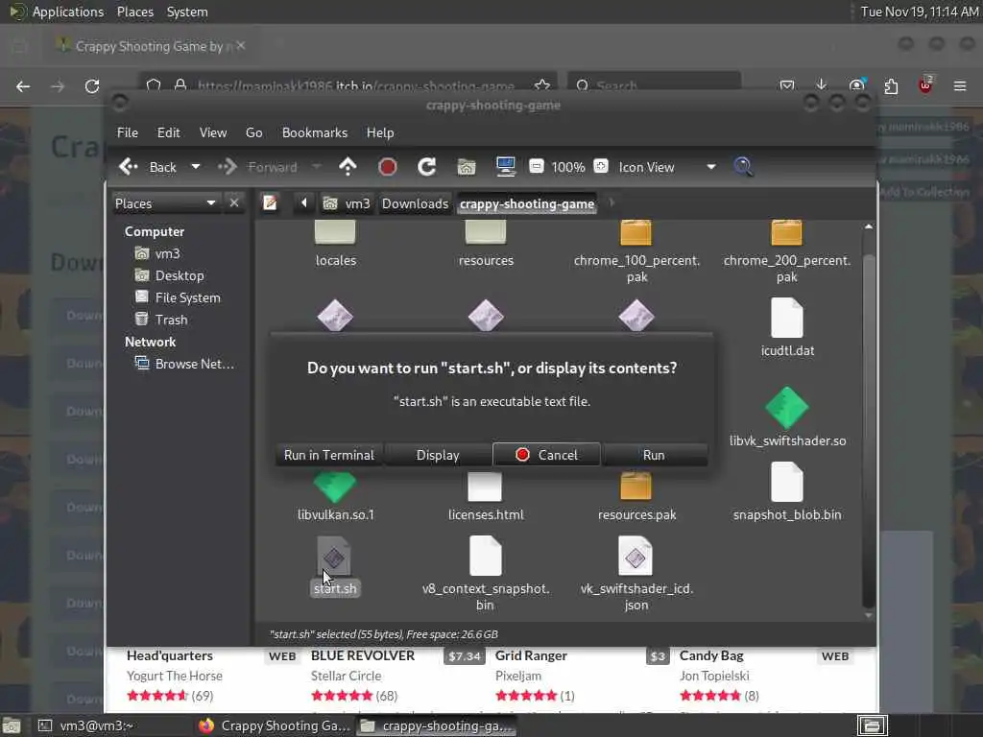Expand the Back history dropdown arrow
This screenshot has height=737, width=983.
pyautogui.click(x=196, y=167)
